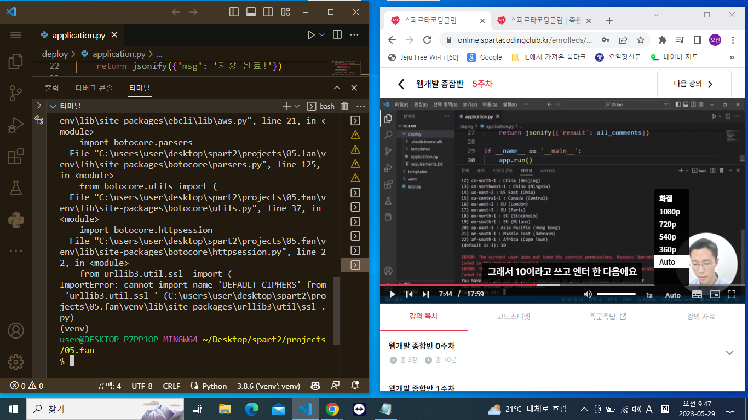Select 360p video quality
This screenshot has height=420, width=748.
[x=668, y=249]
